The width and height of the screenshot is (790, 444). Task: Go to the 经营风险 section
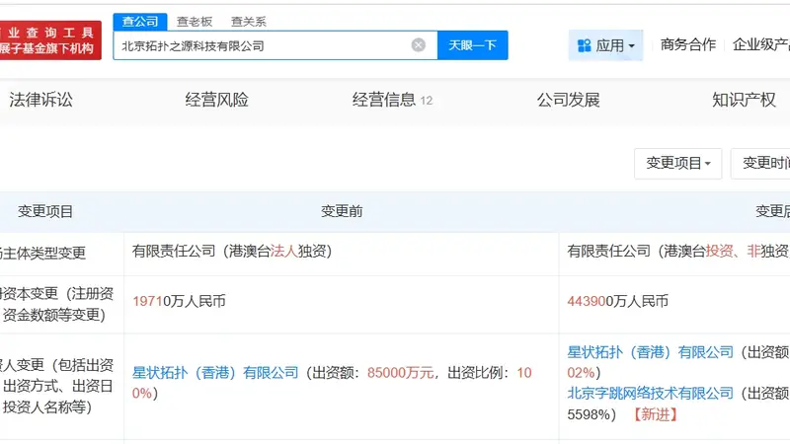(216, 100)
